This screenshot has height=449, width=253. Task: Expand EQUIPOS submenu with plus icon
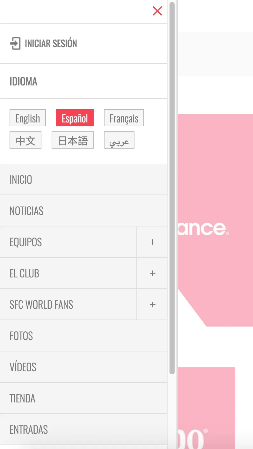(152, 242)
